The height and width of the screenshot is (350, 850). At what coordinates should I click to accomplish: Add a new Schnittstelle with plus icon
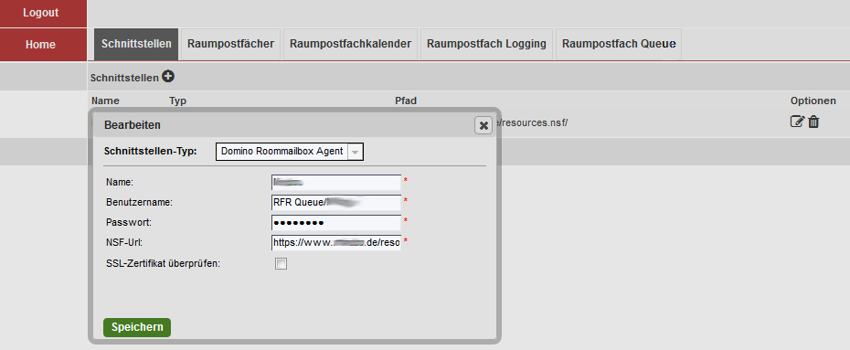tap(168, 77)
